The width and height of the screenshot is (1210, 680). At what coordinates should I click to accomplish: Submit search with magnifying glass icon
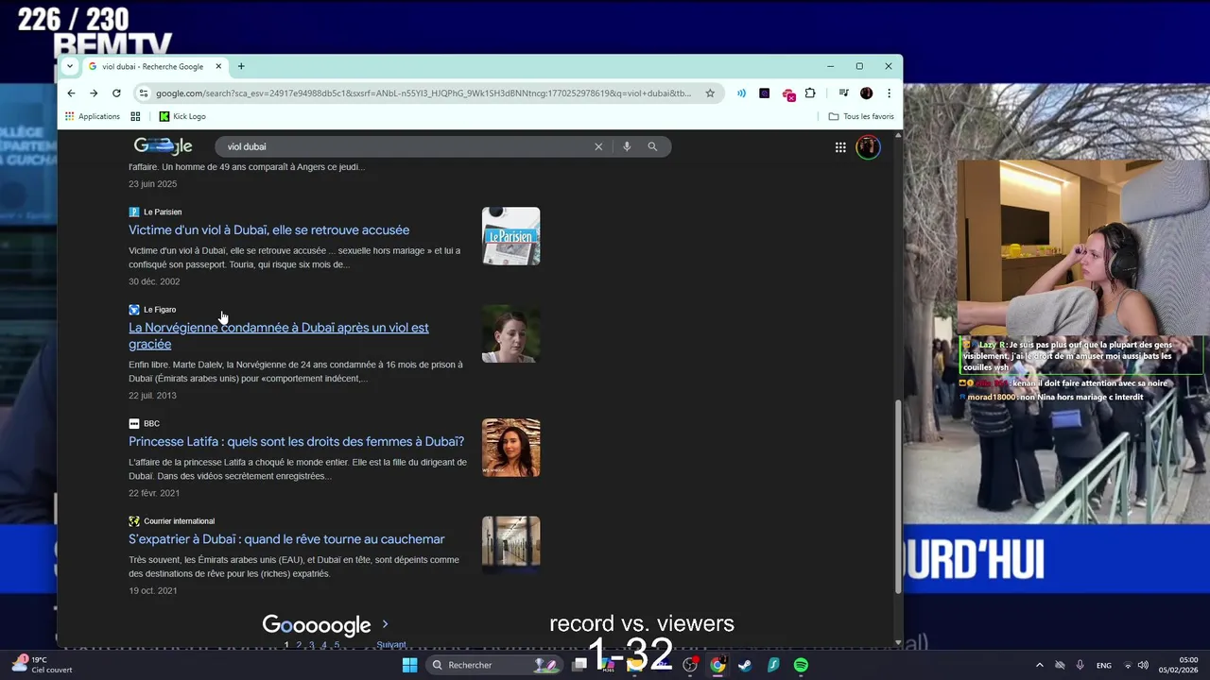pos(652,146)
